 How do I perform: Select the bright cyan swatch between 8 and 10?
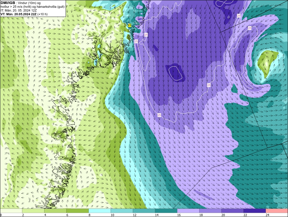100,211
